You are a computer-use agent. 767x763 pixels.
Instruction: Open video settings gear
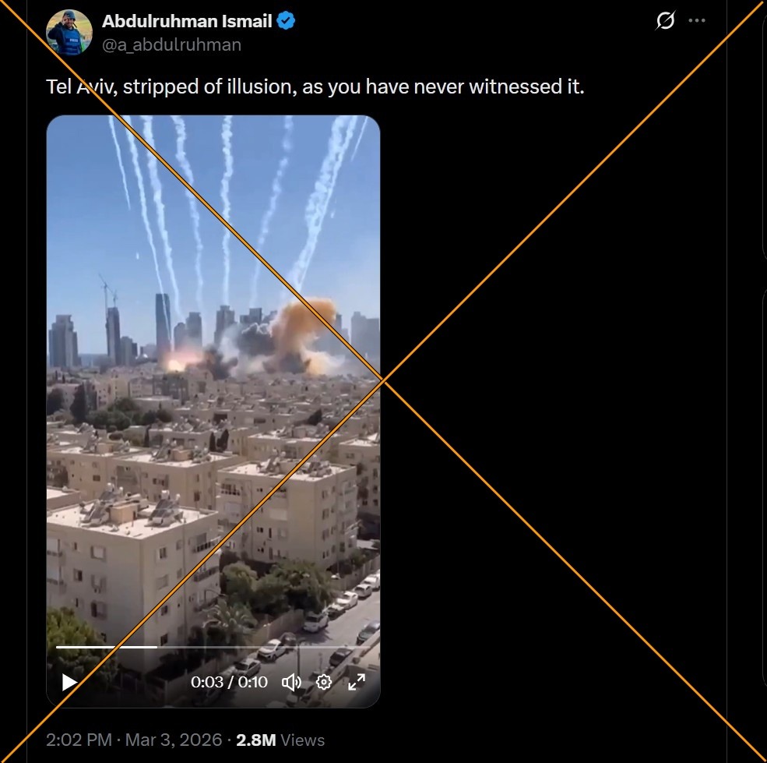pos(324,682)
